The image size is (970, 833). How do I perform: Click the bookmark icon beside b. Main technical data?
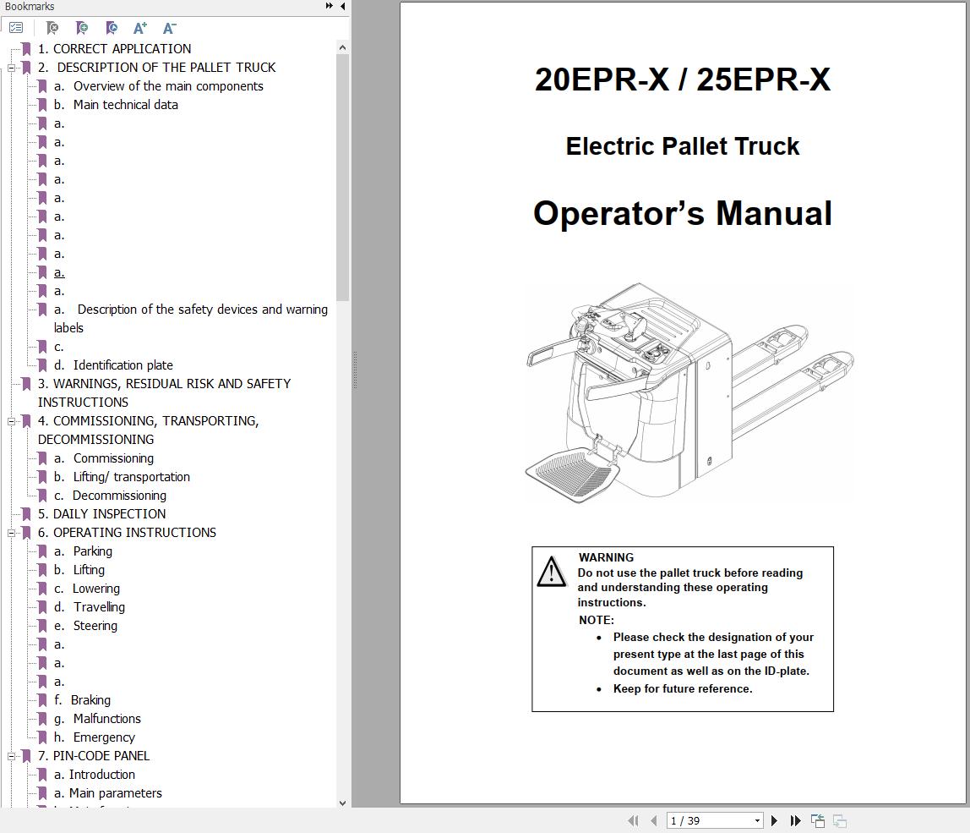[42, 105]
